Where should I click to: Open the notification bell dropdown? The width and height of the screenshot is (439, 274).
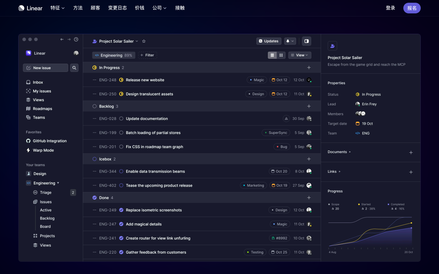[290, 41]
